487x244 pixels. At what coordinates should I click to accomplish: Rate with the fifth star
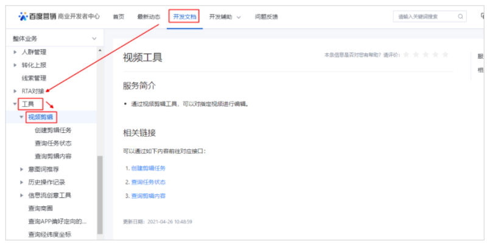click(446, 55)
